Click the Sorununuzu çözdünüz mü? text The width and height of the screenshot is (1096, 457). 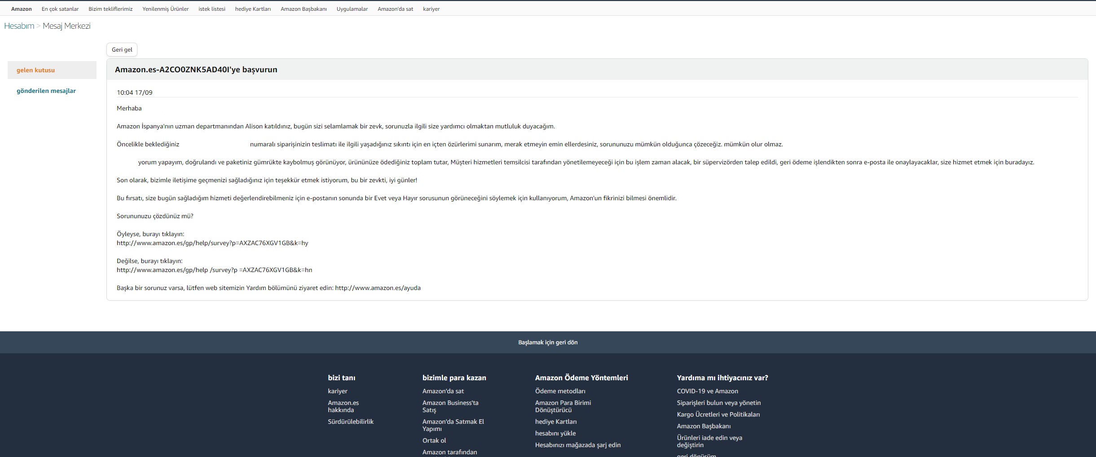click(155, 216)
